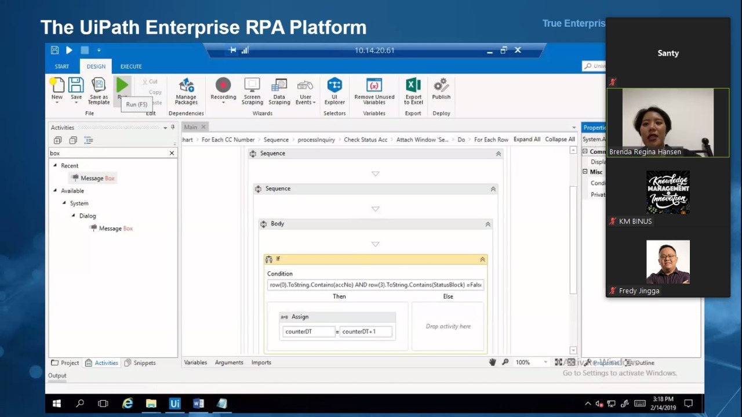The width and height of the screenshot is (742, 417).
Task: Collapse the top Sequence activity
Action: coord(499,154)
